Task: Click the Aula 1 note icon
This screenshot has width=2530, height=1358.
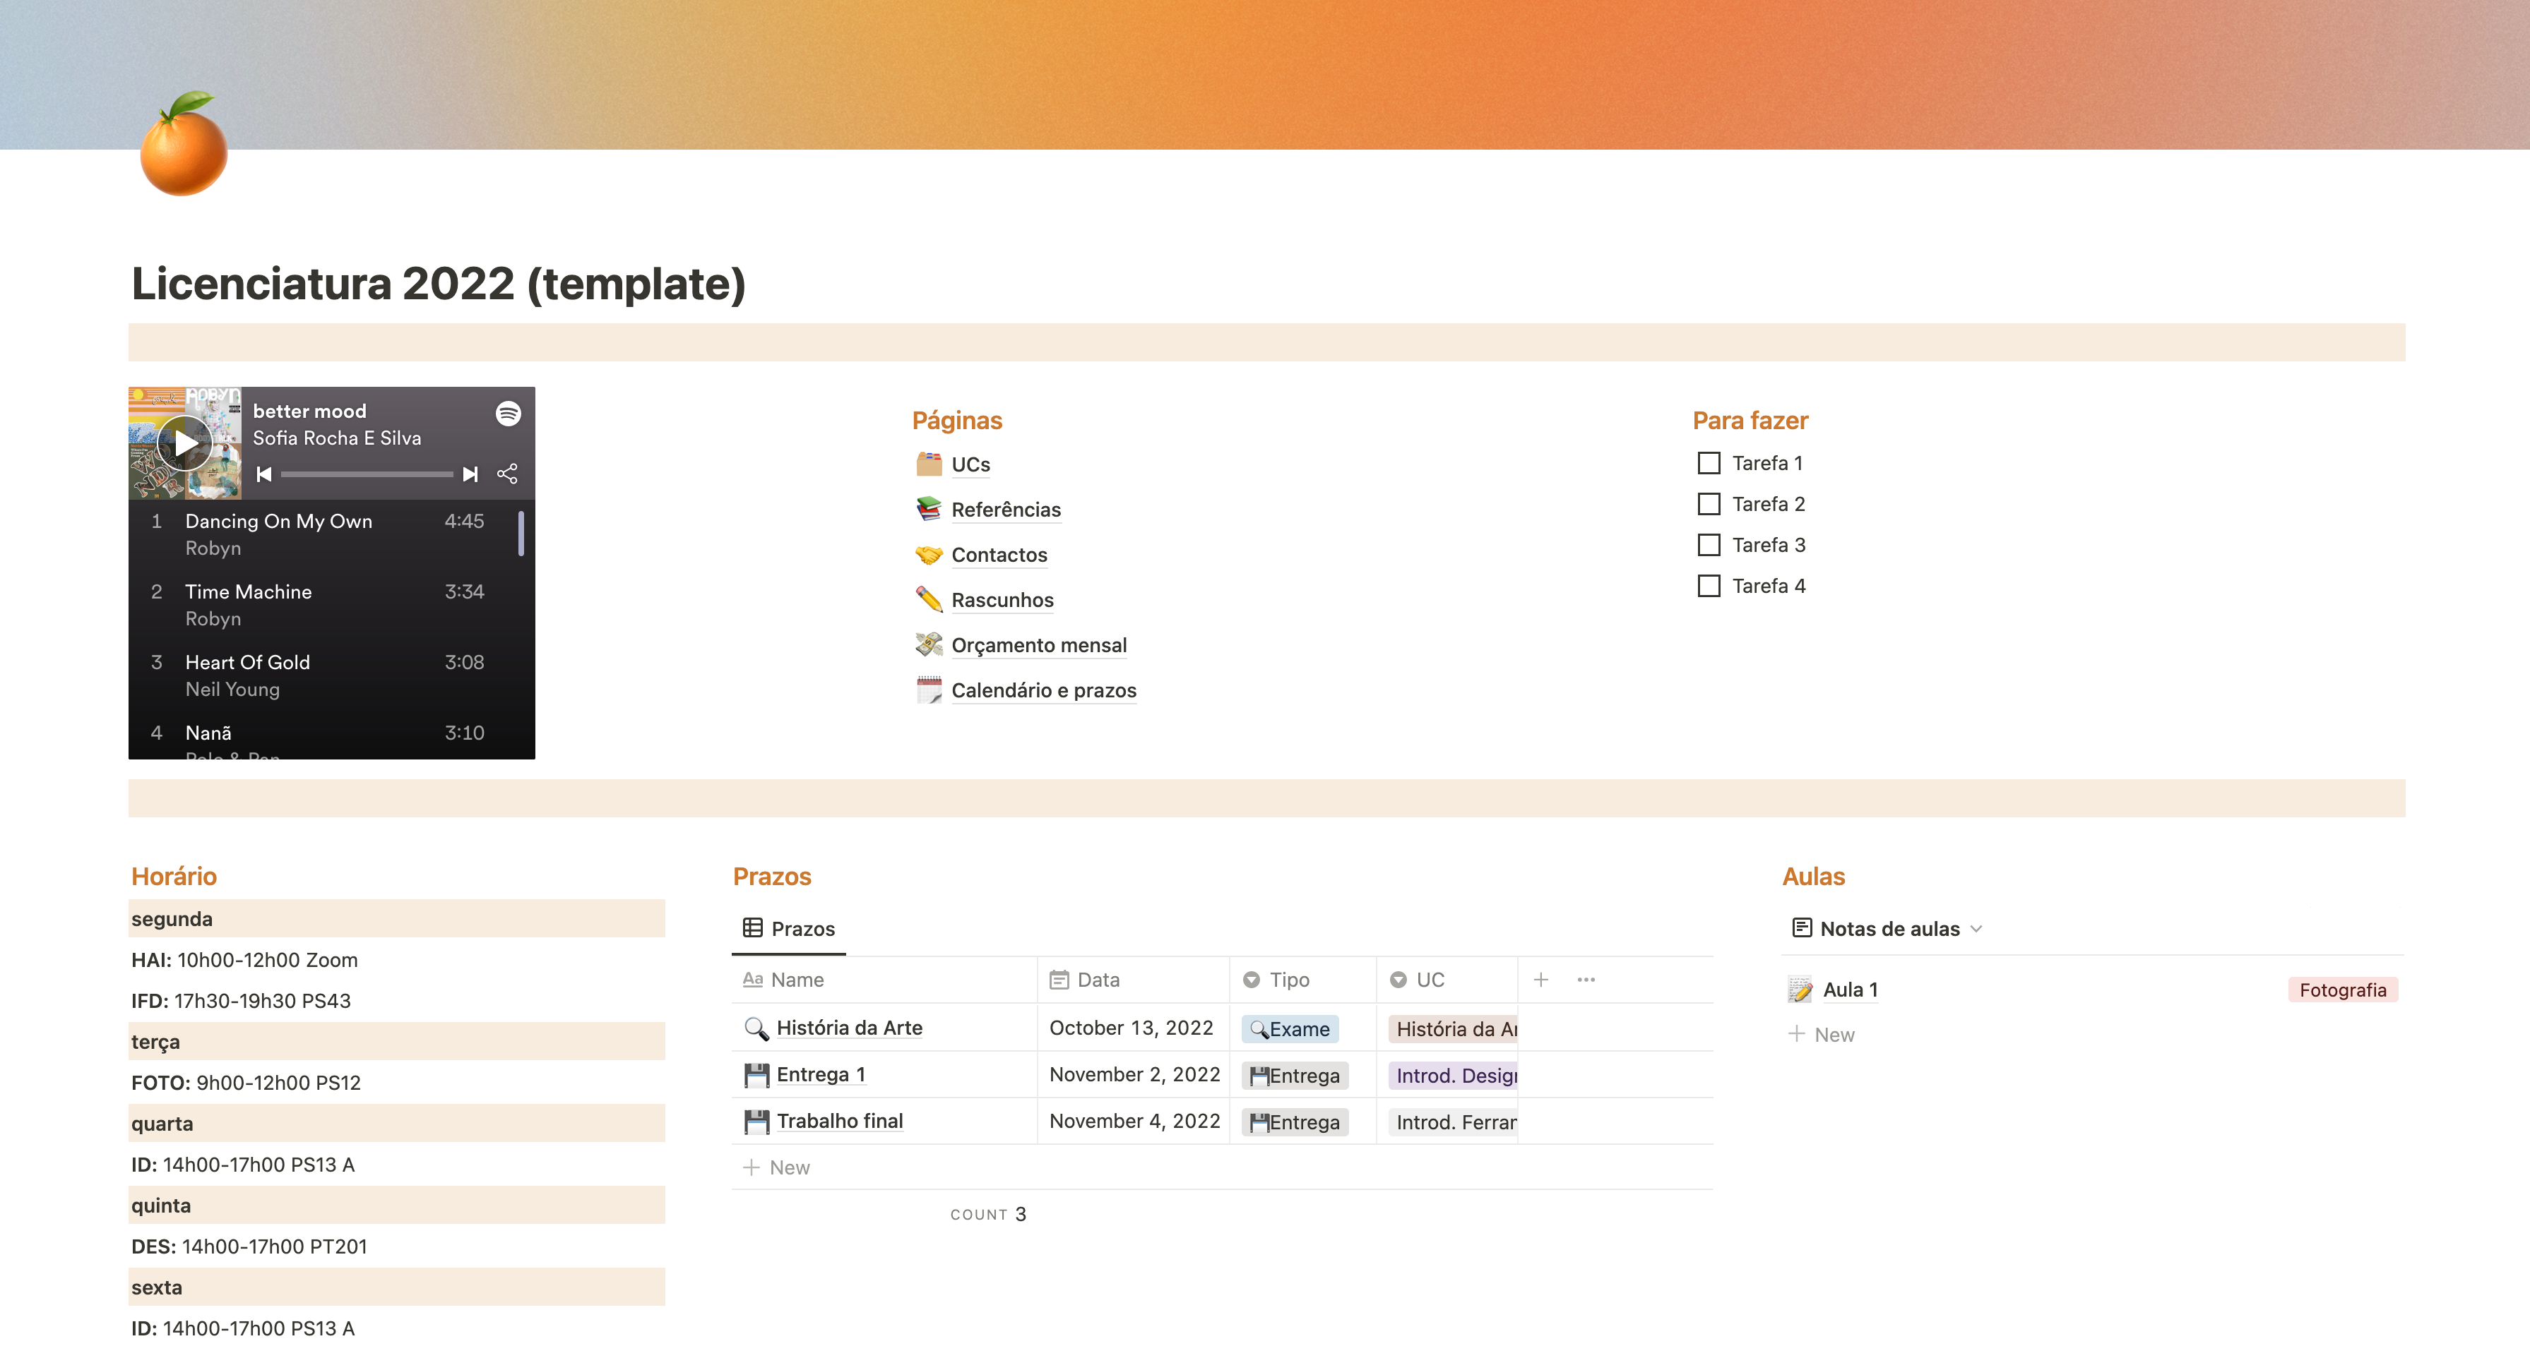Action: (1799, 990)
